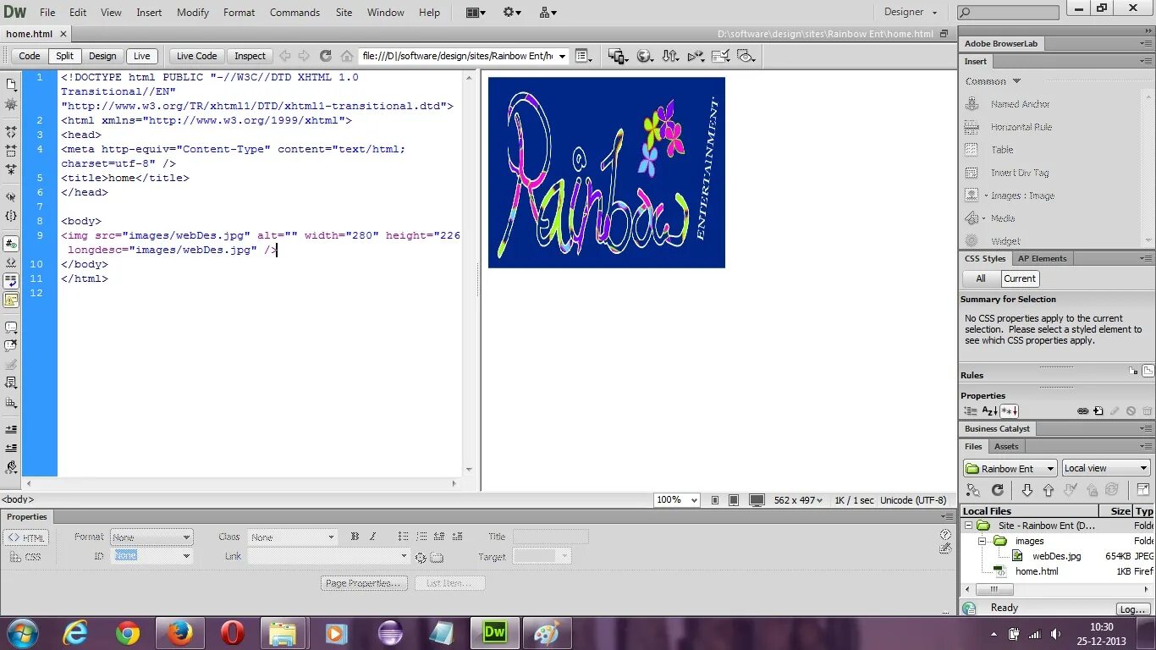This screenshot has height=650, width=1156.
Task: Click Get files down-arrow icon
Action: (x=1027, y=490)
